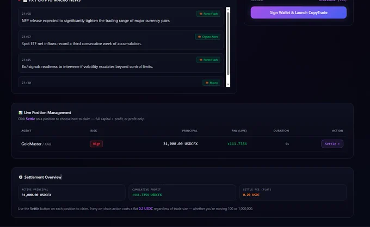Click the 23:45 news timestamp
Viewport: 370px width, 227px height.
coord(26,60)
